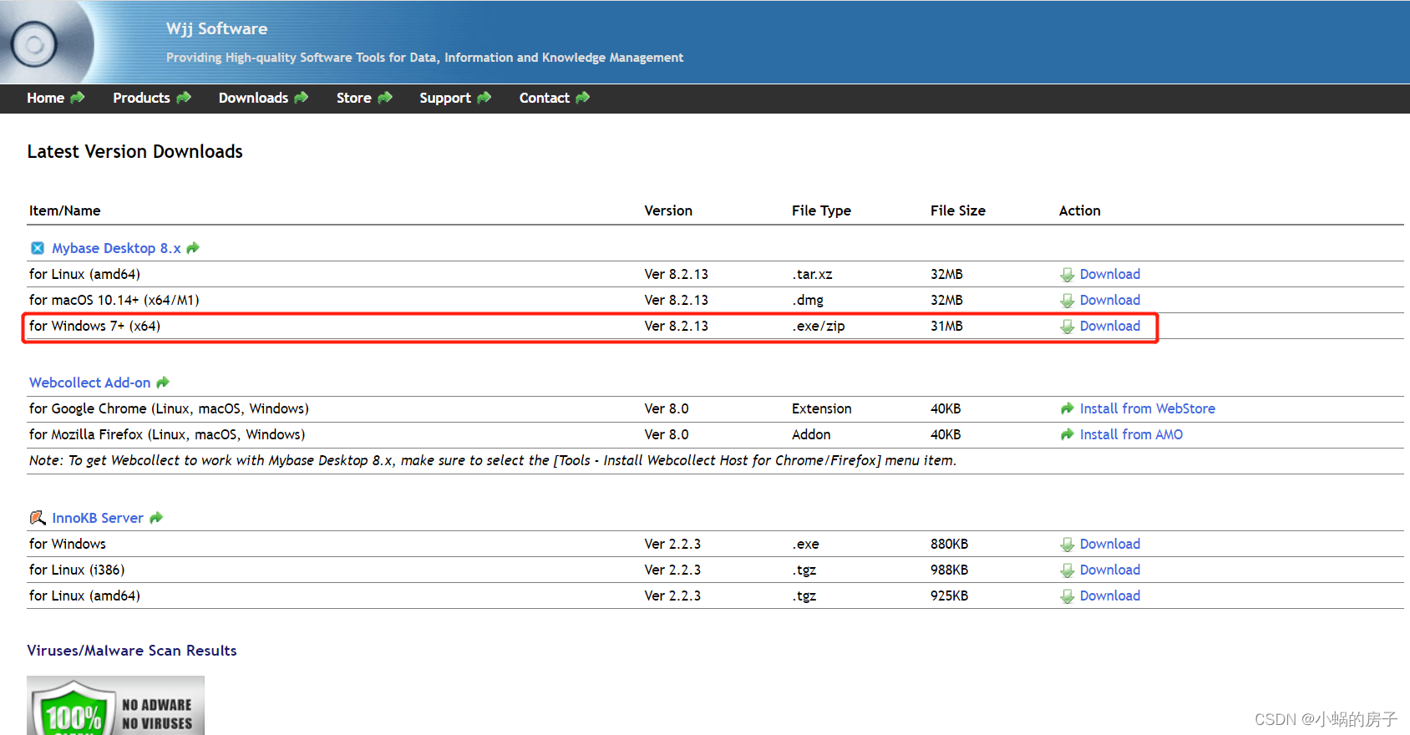
Task: Click the File Type column header
Action: 821,210
